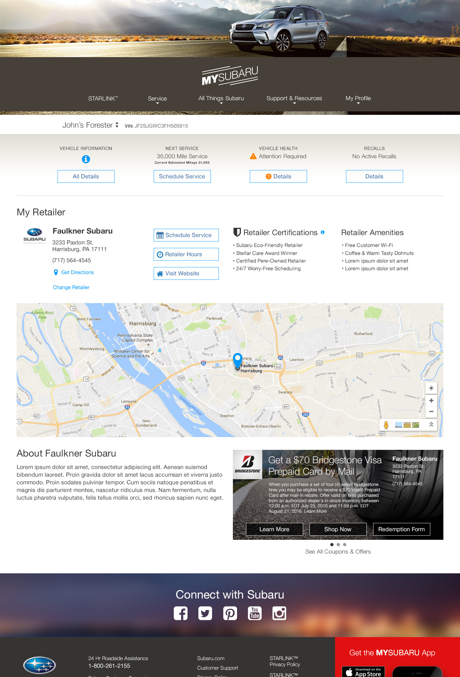This screenshot has width=460, height=677.
Task: Expand the Support & Resources menu
Action: 294,99
